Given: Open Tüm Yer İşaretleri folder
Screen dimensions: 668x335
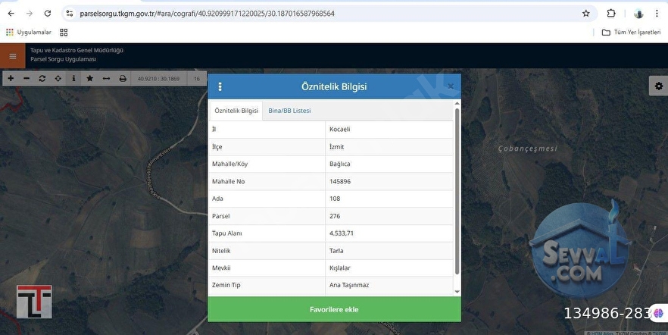Looking at the screenshot, I should pos(631,33).
